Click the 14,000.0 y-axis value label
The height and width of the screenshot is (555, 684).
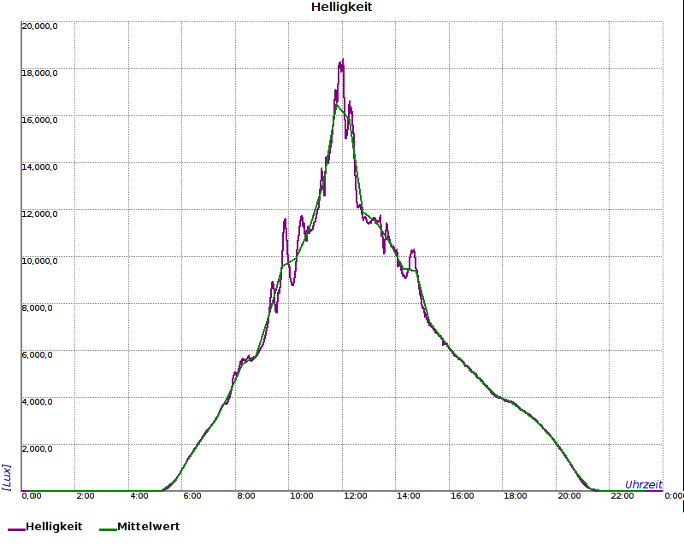(39, 166)
